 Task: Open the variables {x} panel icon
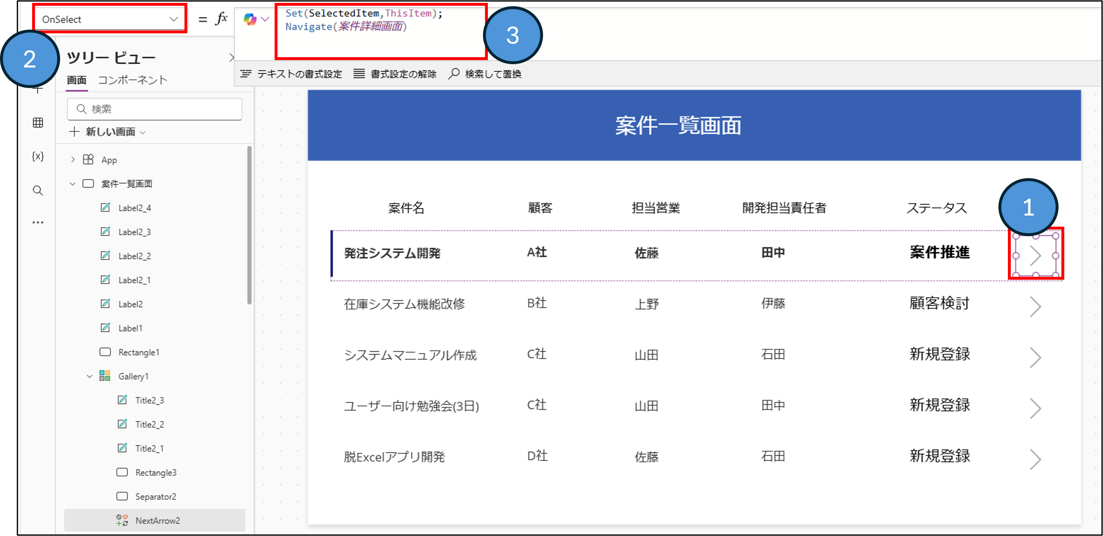point(38,156)
